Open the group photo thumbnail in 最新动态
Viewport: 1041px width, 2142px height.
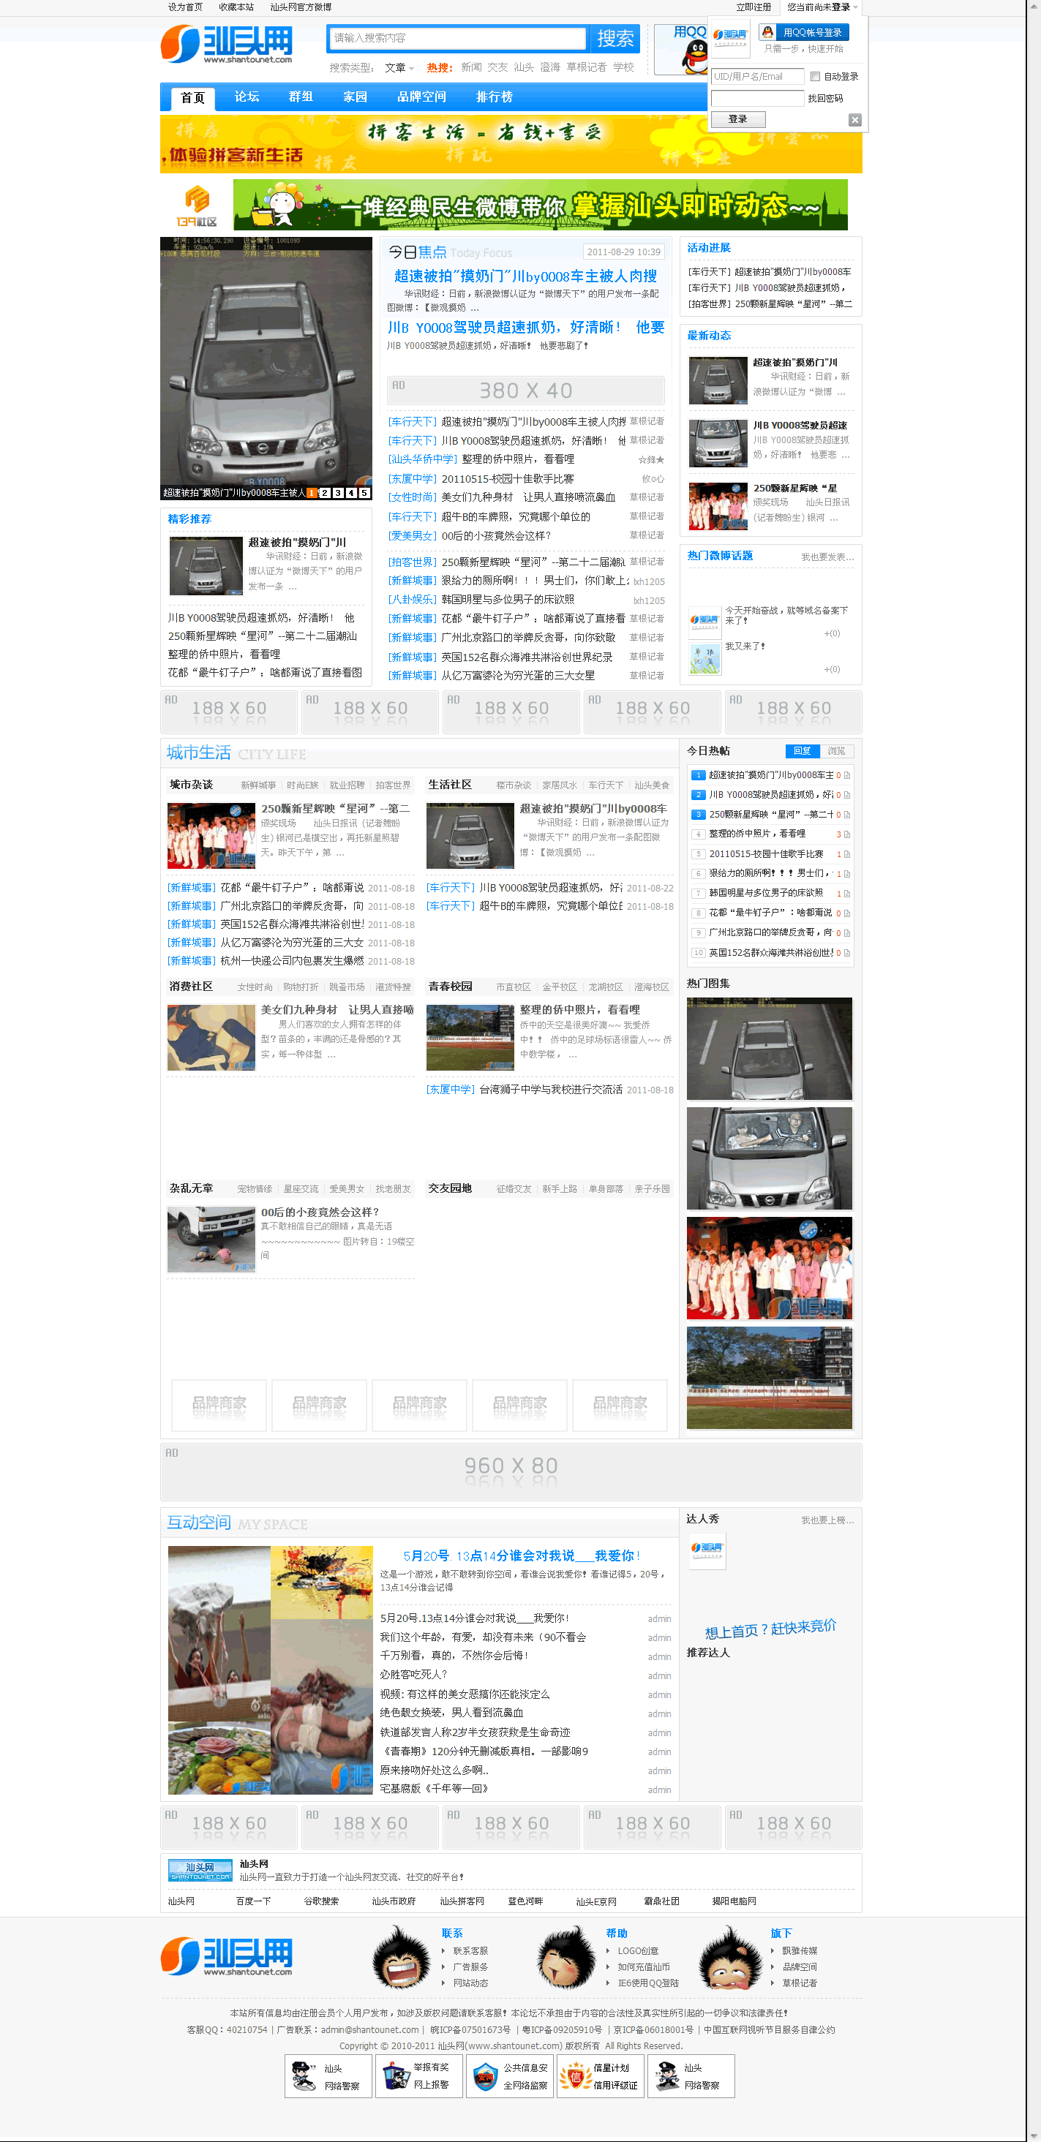point(718,506)
